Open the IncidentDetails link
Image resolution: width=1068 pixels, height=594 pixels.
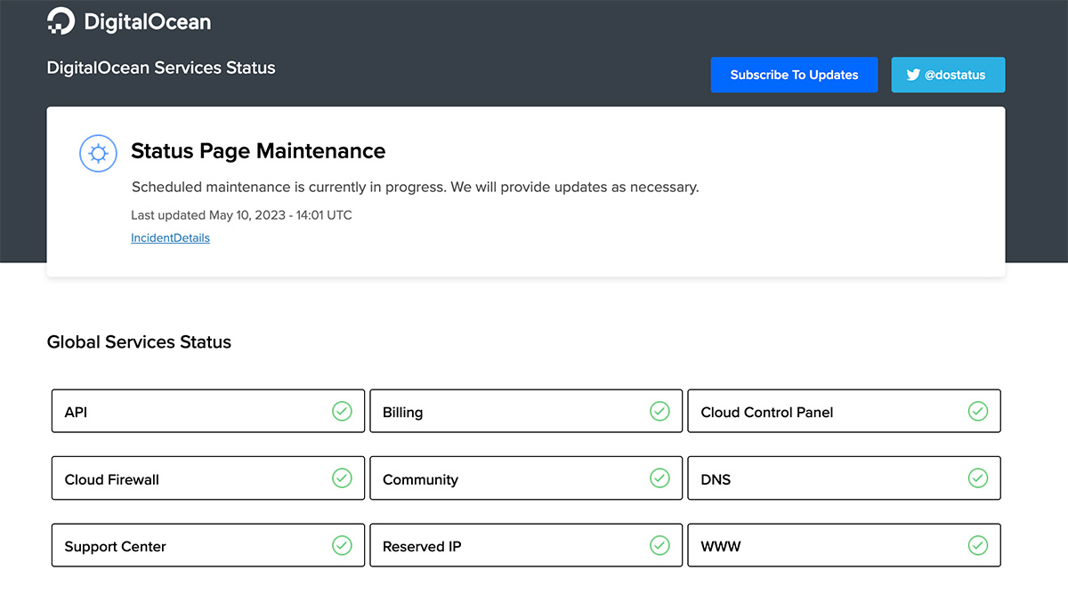170,237
